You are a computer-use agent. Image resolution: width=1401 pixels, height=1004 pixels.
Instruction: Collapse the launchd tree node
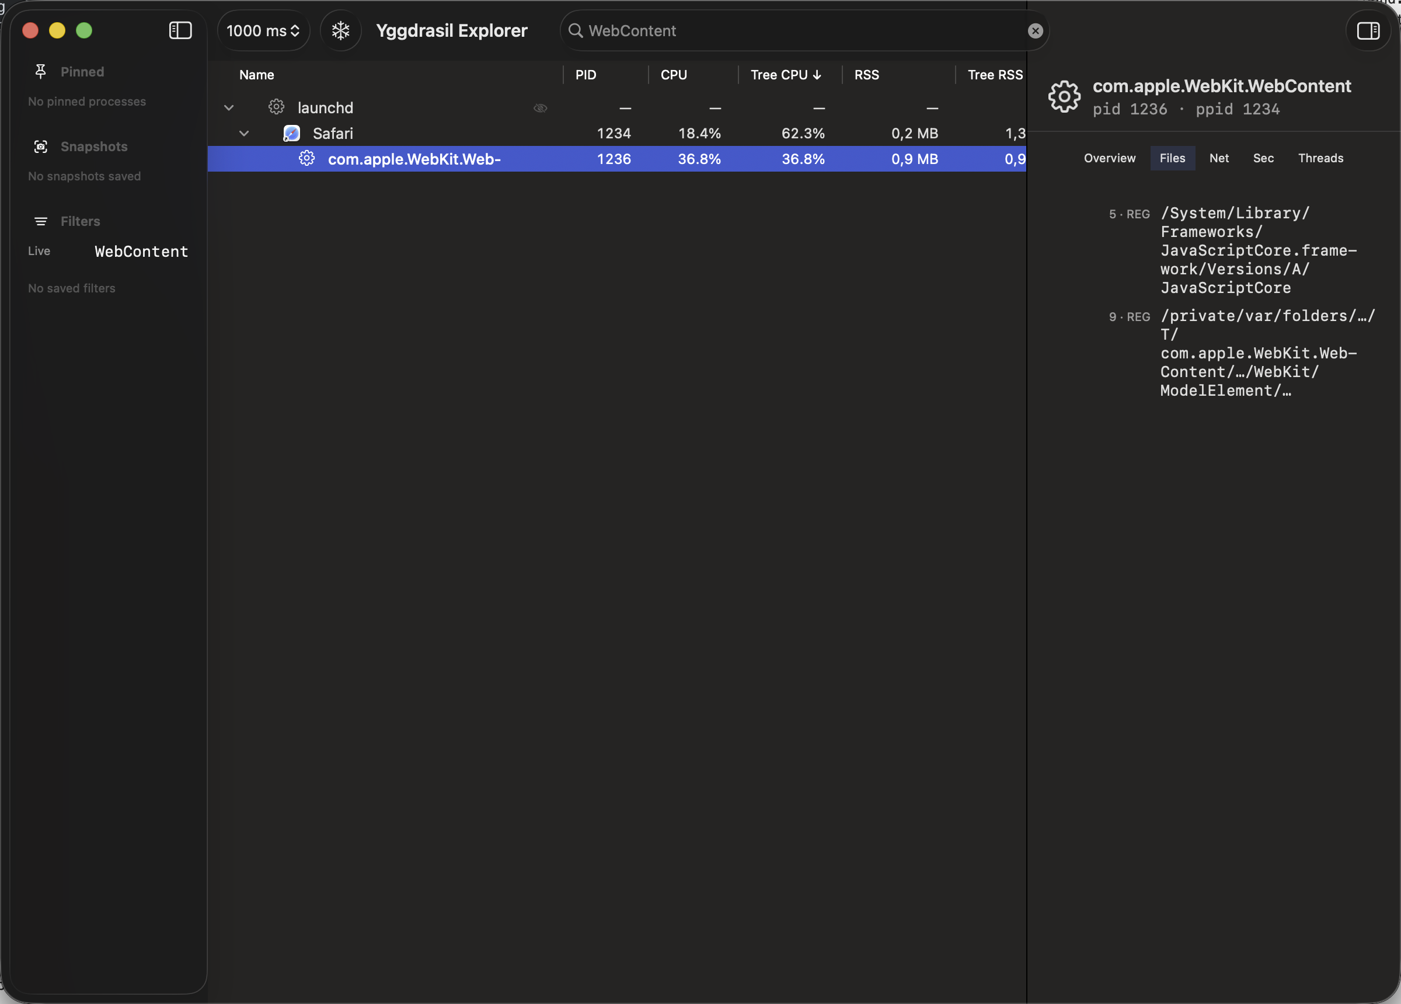[229, 107]
